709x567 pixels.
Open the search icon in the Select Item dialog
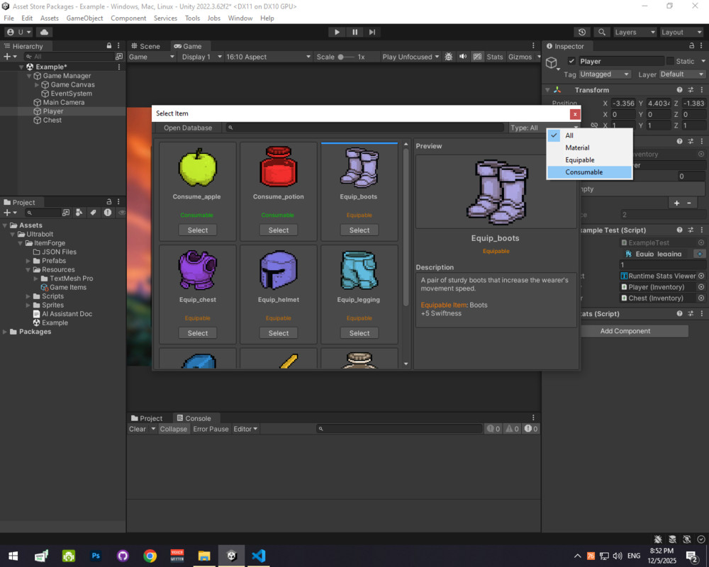pos(230,128)
